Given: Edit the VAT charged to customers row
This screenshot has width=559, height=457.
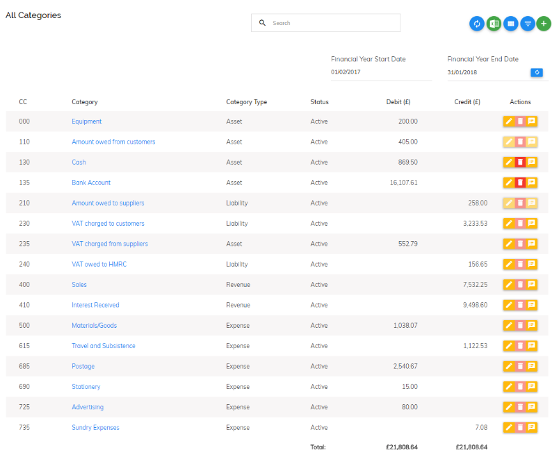Looking at the screenshot, I should (x=509, y=224).
